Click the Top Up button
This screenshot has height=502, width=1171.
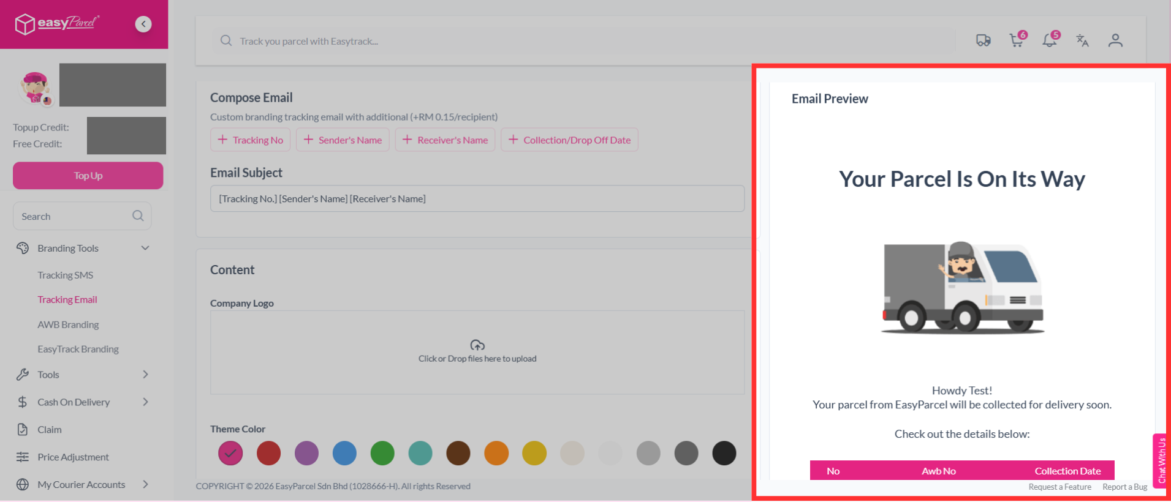88,176
